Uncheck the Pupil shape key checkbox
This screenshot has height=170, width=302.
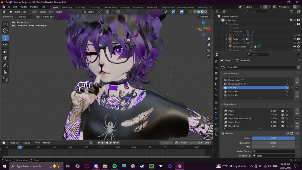[x=282, y=111]
